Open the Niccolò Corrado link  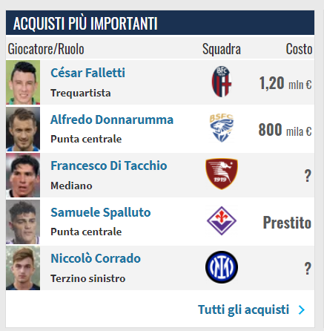(96, 258)
